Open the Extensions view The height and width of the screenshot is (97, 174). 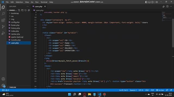pyautogui.click(x=3, y=20)
